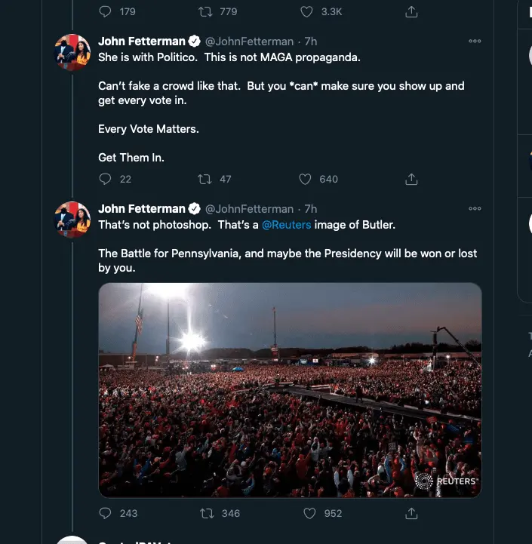Retweet the "Every Vote Matters" tweet
The image size is (532, 544).
pos(204,179)
